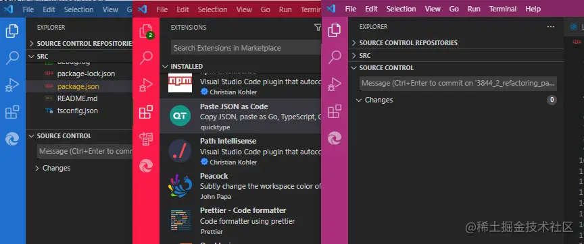Open package.json in the file tree

tap(79, 86)
